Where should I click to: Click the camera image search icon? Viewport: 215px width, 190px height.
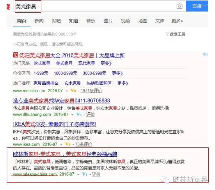tap(179, 6)
